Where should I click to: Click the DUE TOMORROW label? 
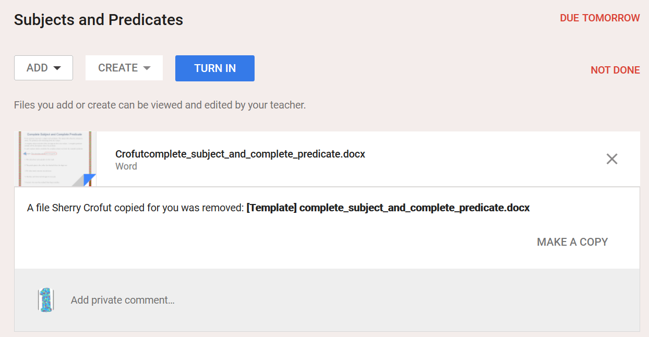[x=600, y=18]
